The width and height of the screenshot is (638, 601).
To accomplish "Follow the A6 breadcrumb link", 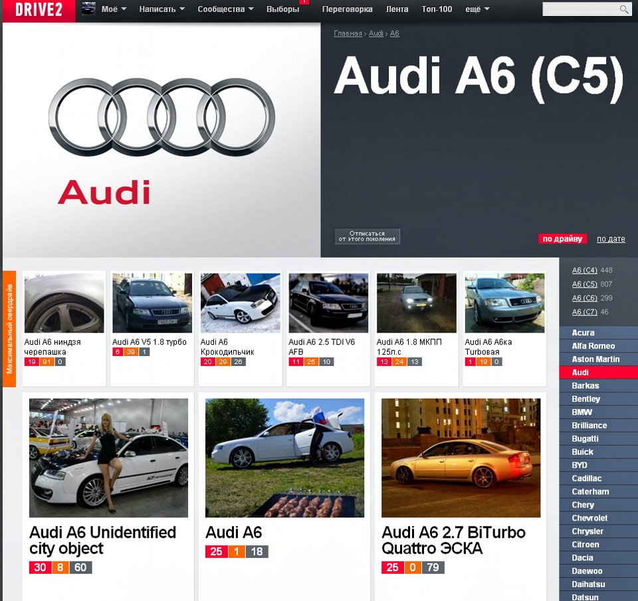I will pos(394,33).
